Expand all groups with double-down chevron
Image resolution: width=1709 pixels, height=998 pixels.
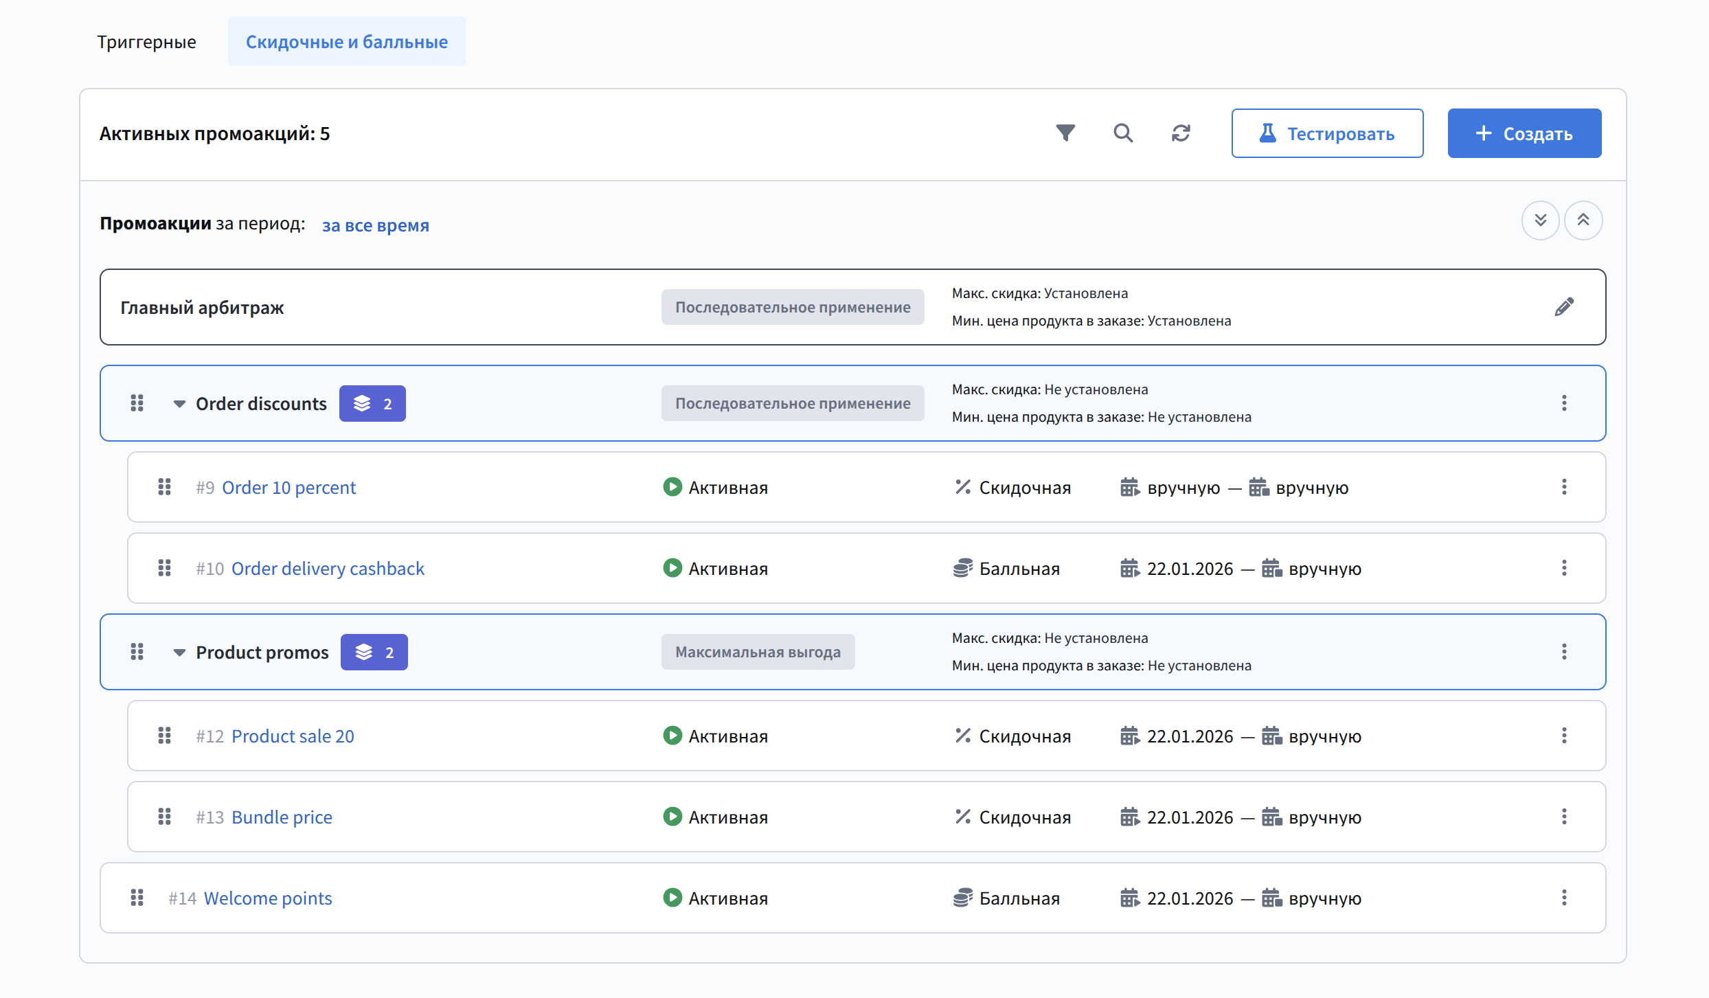point(1540,220)
